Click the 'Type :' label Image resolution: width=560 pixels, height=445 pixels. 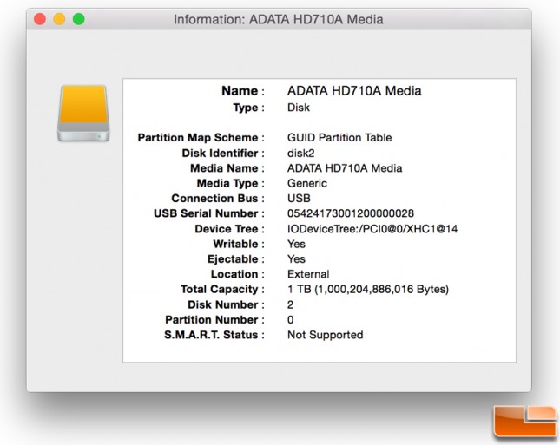coord(248,108)
